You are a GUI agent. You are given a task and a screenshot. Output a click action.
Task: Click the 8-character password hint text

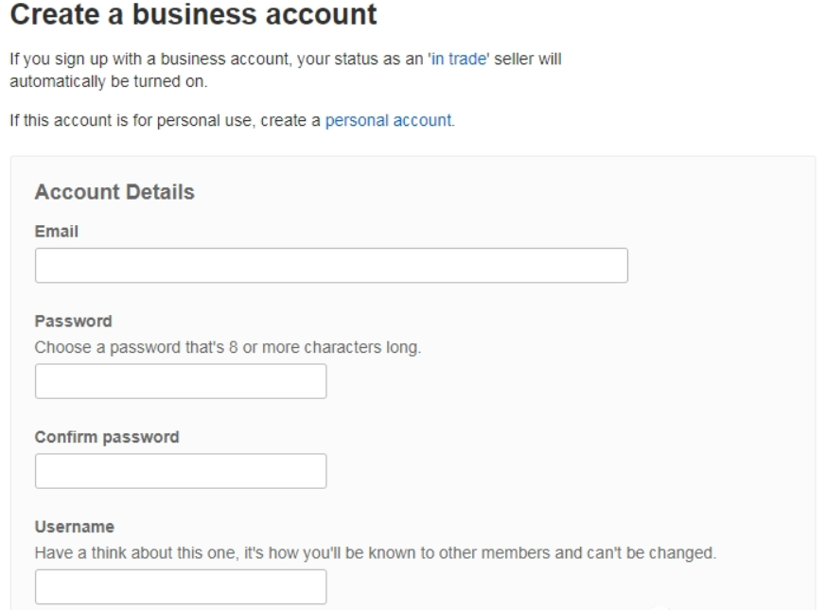(227, 347)
